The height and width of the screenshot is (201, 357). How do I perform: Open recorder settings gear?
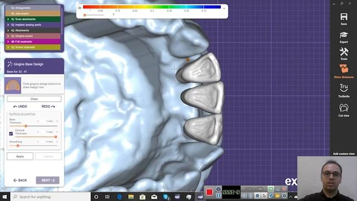284,195
